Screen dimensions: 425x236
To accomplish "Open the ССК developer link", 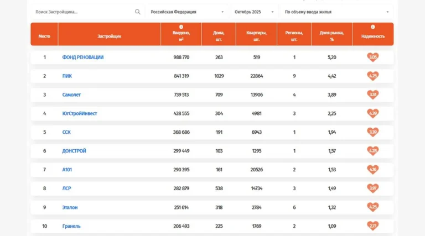I will [66, 132].
